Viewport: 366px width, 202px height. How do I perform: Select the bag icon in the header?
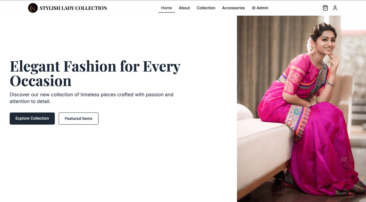[x=325, y=7]
